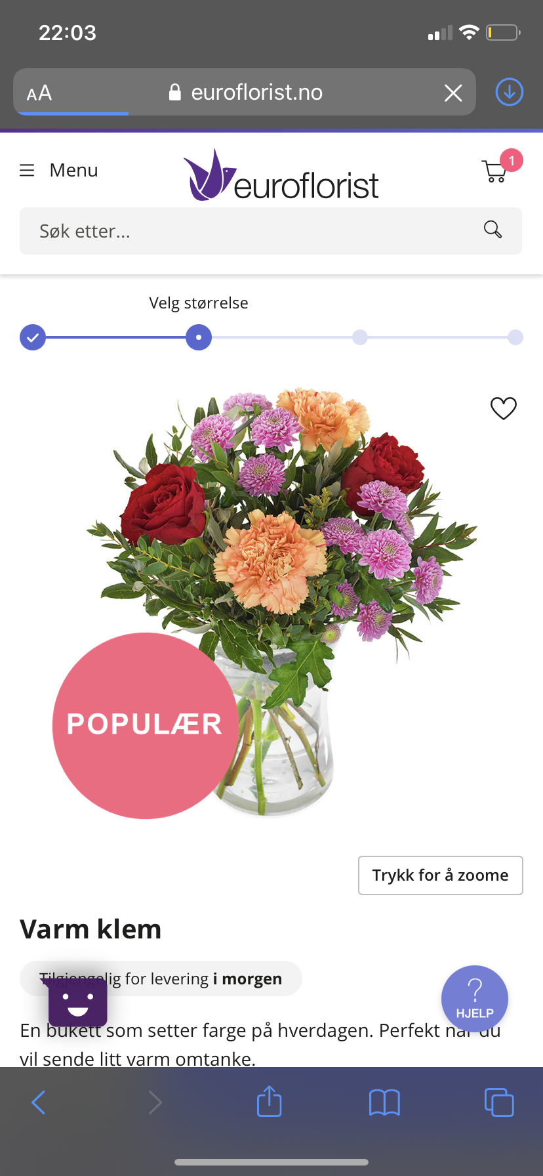This screenshot has width=543, height=1176.
Task: Open the AA reader text options
Action: [x=39, y=93]
